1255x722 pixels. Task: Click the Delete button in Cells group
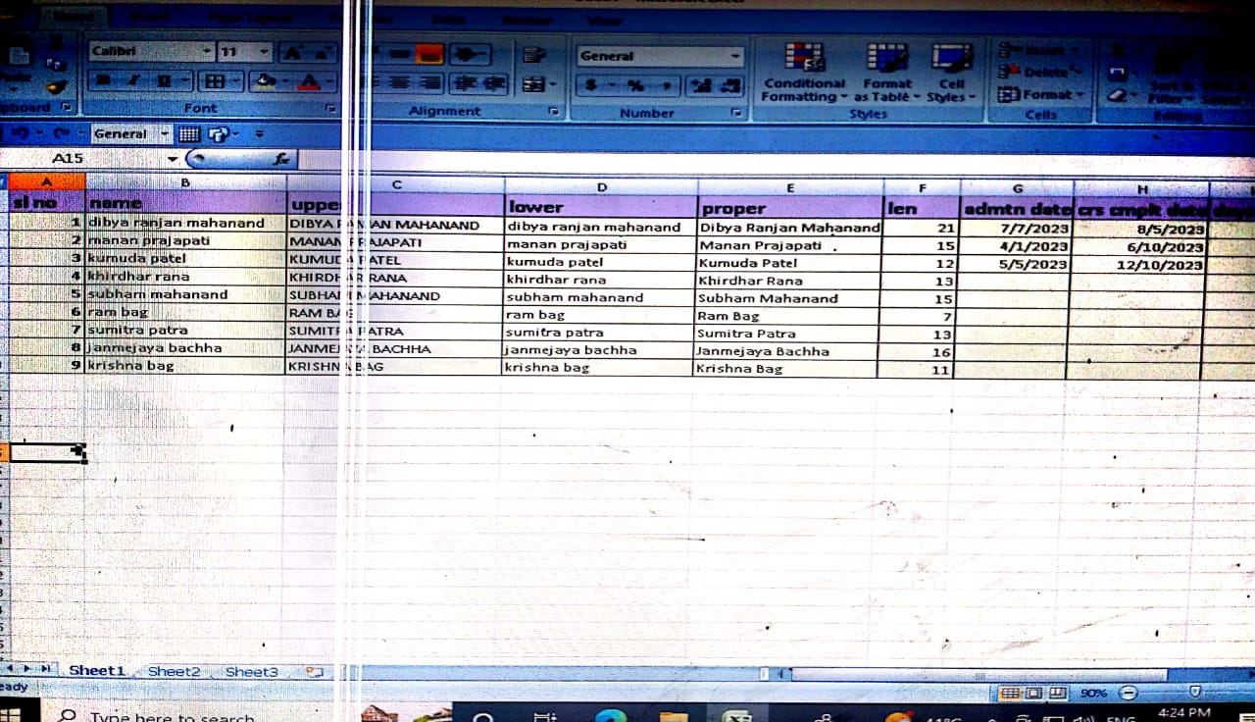click(1039, 72)
